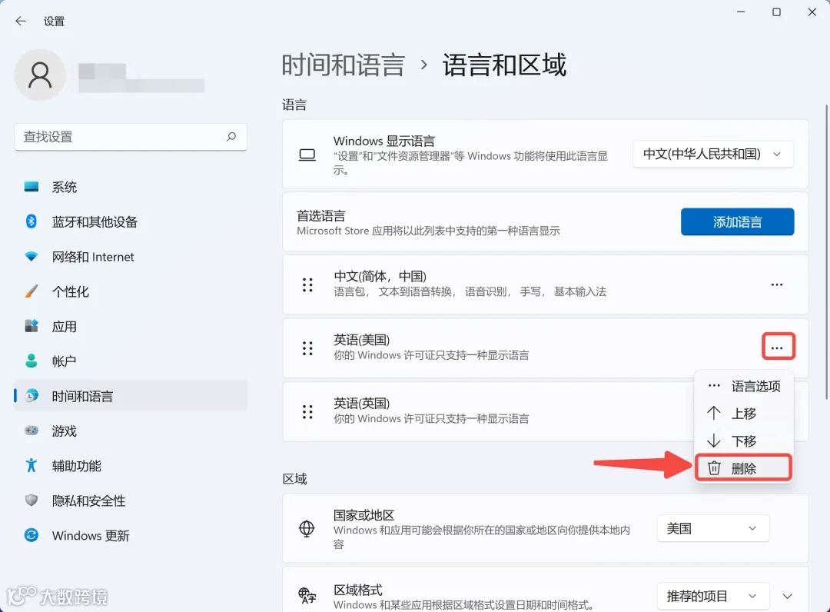The height and width of the screenshot is (612, 830).
Task: Open 系统 settings
Action: (131, 187)
